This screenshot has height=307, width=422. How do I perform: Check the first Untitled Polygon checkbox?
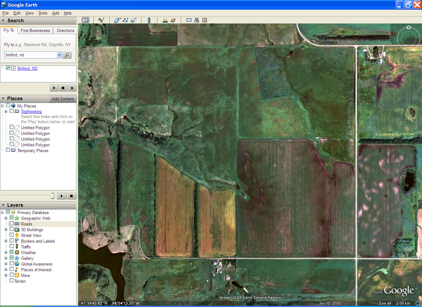point(11,127)
